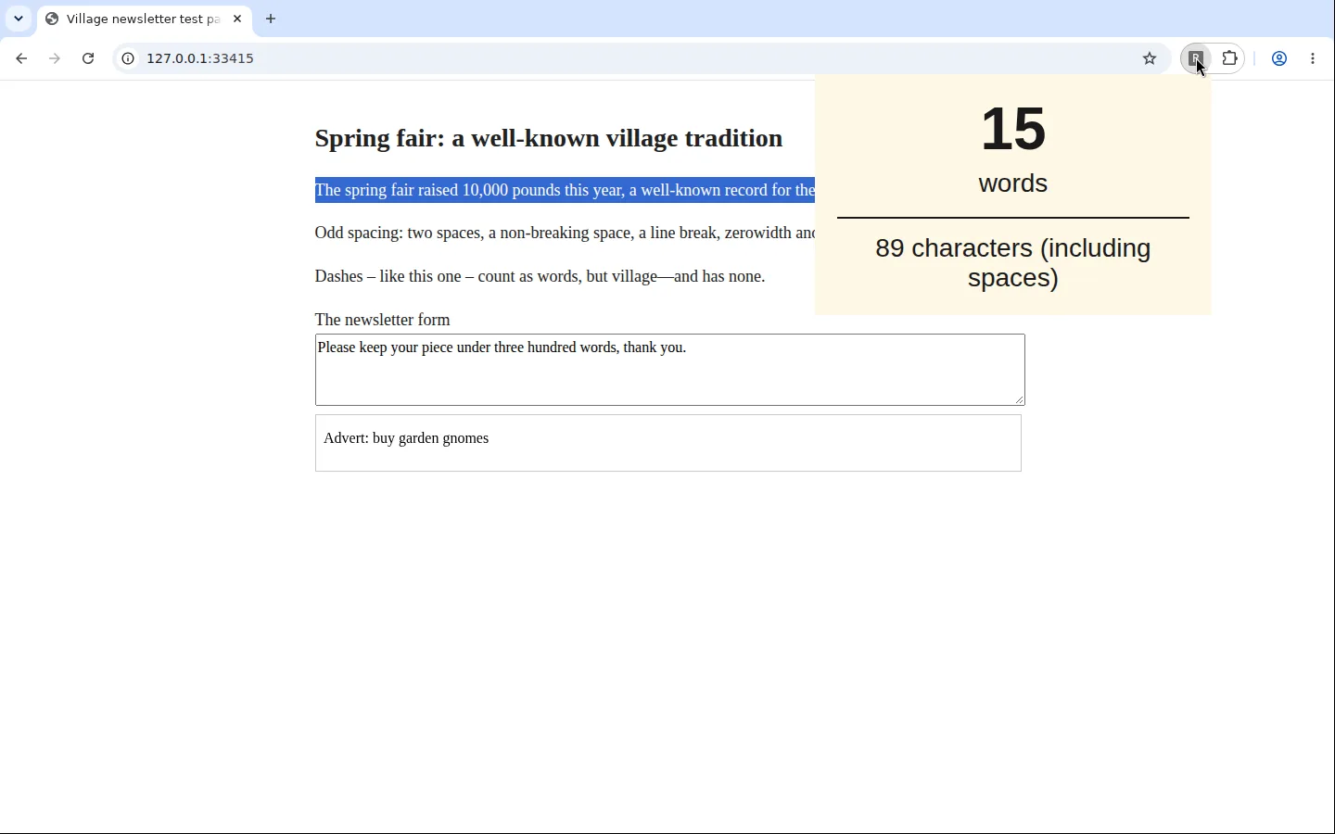Focus the newsletter form text area
This screenshot has height=834, width=1335.
(670, 370)
